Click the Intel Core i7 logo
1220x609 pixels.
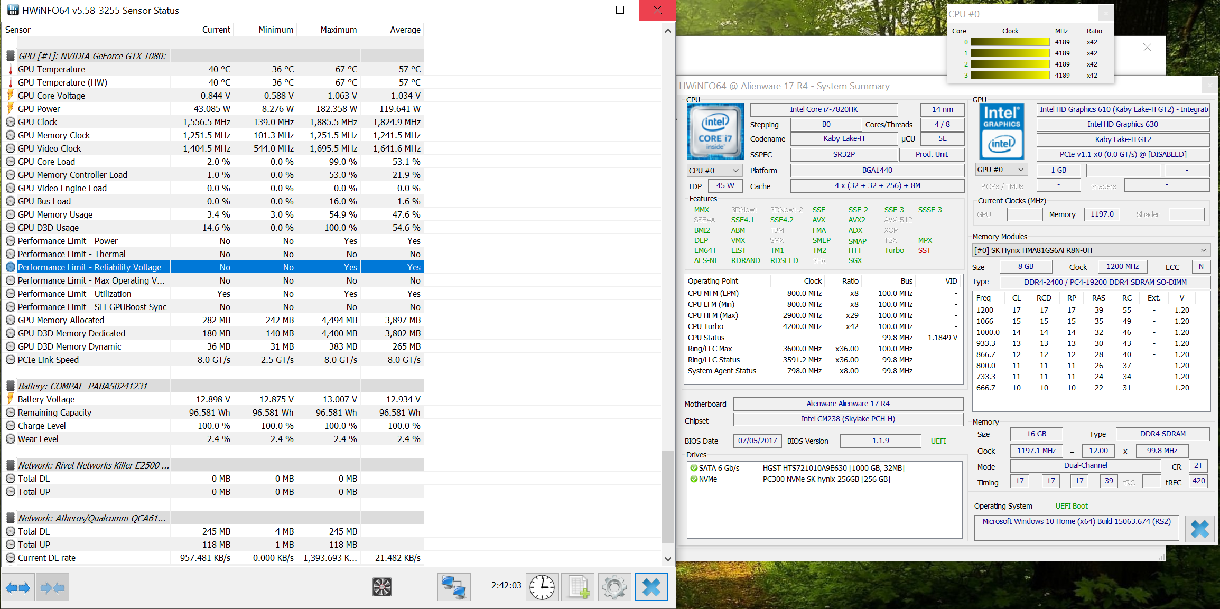click(x=715, y=132)
